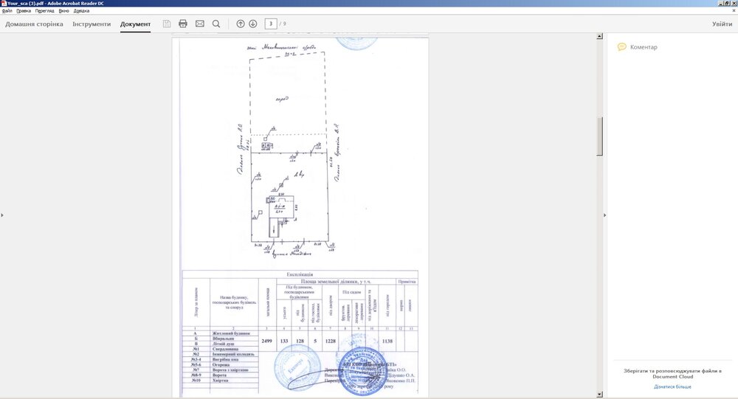Expand the left navigation pane arrow

tap(2, 215)
